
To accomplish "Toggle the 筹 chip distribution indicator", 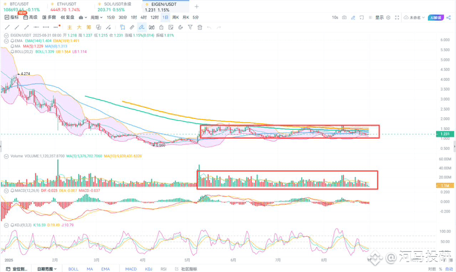I will (89, 27).
